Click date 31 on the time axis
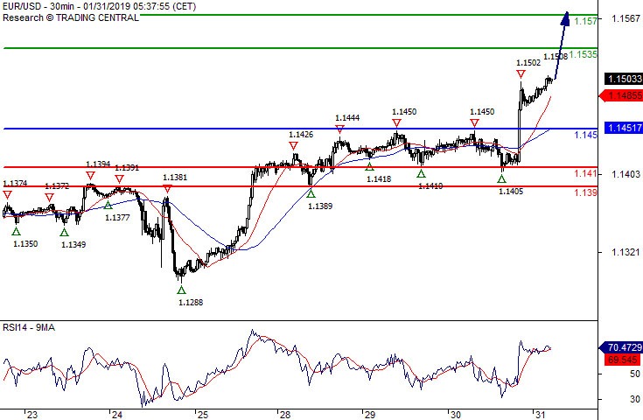 (x=541, y=415)
